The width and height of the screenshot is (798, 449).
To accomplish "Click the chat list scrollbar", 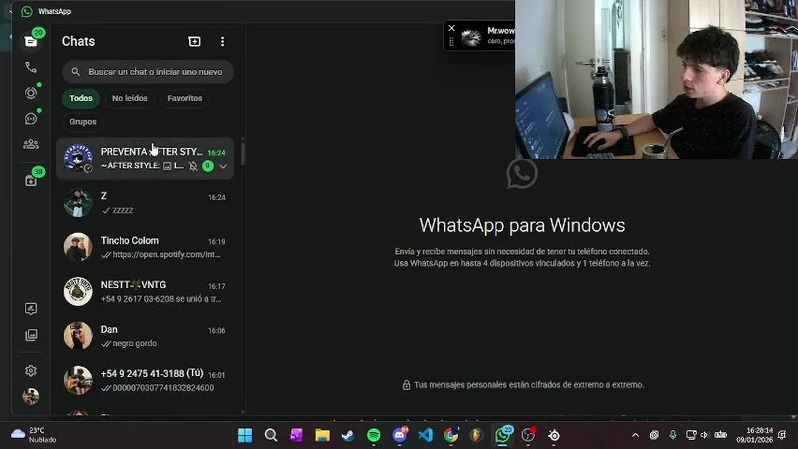I will 243,152.
